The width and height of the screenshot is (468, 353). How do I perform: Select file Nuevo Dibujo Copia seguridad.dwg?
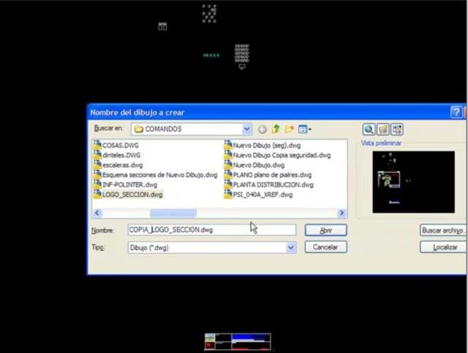(282, 155)
